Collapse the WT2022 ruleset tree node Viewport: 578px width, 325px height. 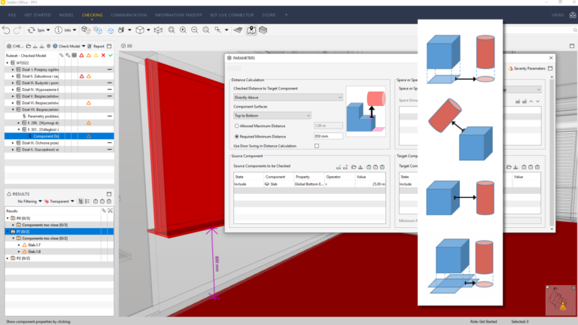click(x=8, y=62)
